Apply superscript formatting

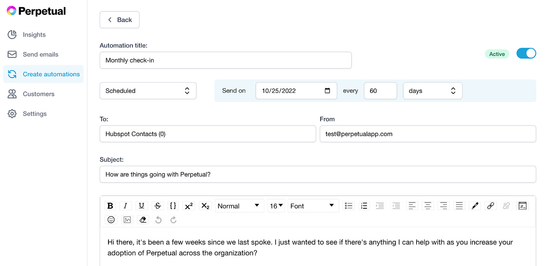point(189,206)
